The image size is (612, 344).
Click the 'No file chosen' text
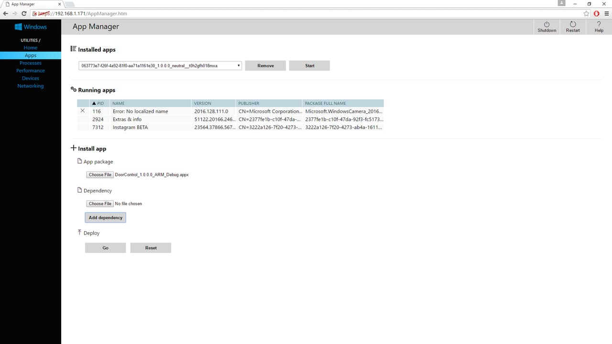pos(129,204)
